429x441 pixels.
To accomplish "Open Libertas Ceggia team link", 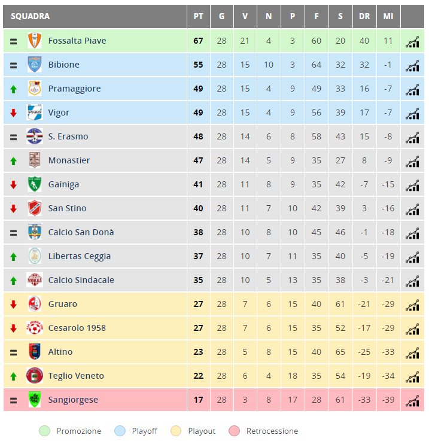I will coord(80,256).
